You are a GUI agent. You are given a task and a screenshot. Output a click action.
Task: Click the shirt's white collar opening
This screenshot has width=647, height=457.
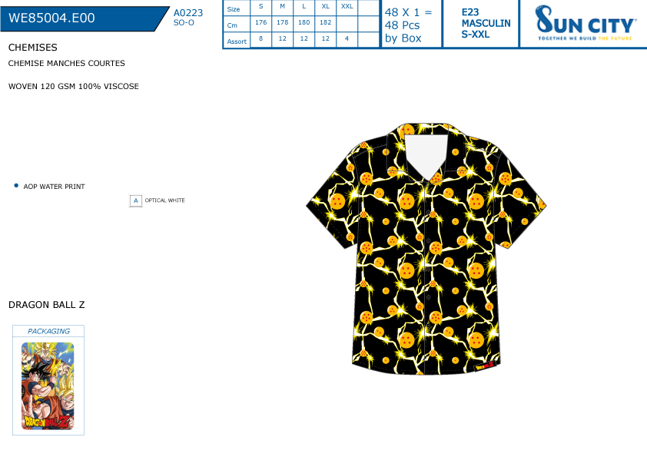(x=426, y=154)
